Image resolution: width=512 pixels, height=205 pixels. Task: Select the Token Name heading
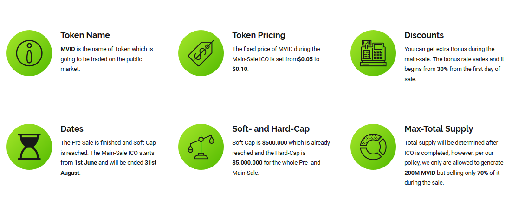click(85, 35)
